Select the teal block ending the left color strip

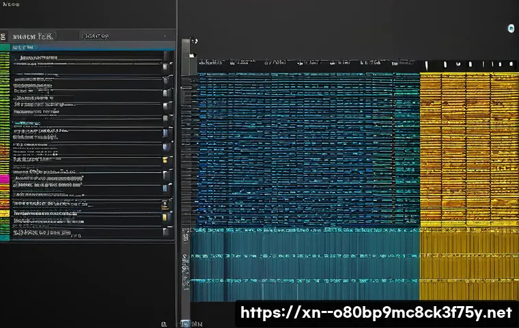[5, 238]
